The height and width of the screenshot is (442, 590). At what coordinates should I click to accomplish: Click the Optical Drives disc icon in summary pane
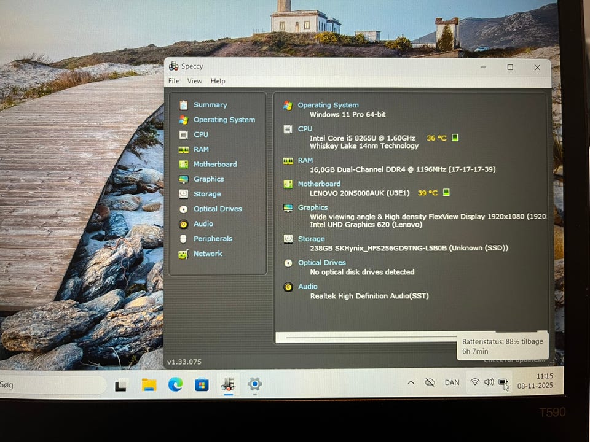point(288,263)
